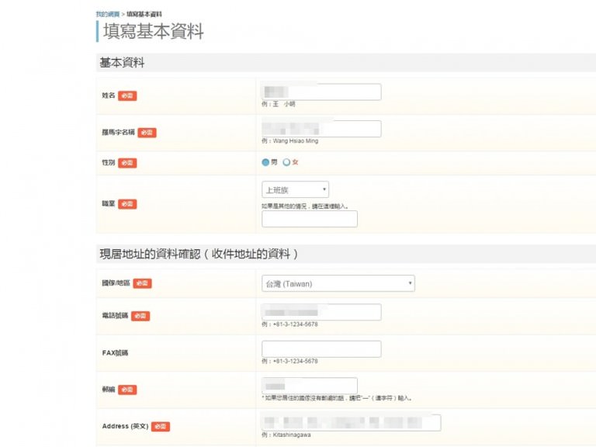Viewport: 596px width, 447px height.
Task: Click the other-occupation text box below 上班族
Action: pos(310,219)
